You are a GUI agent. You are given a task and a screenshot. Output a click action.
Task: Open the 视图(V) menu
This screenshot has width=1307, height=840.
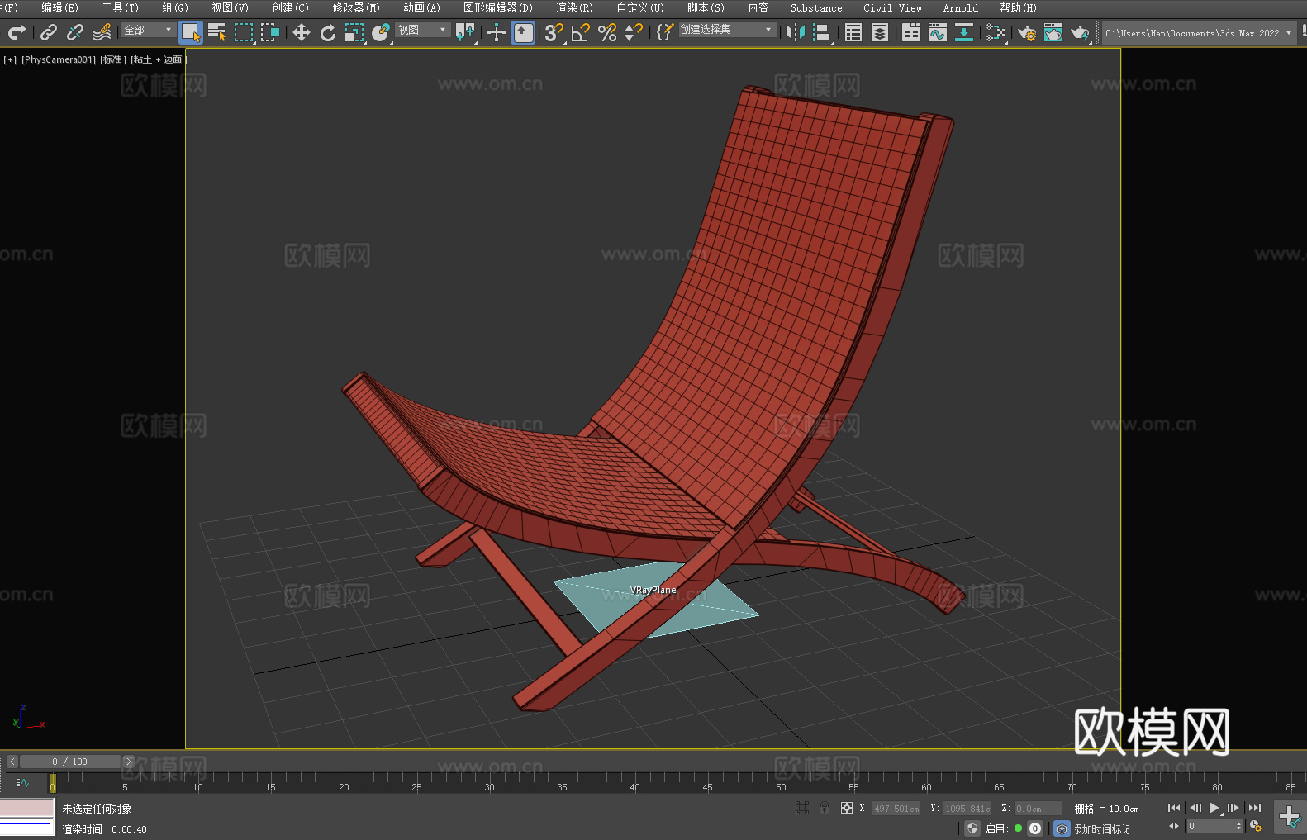coord(230,7)
